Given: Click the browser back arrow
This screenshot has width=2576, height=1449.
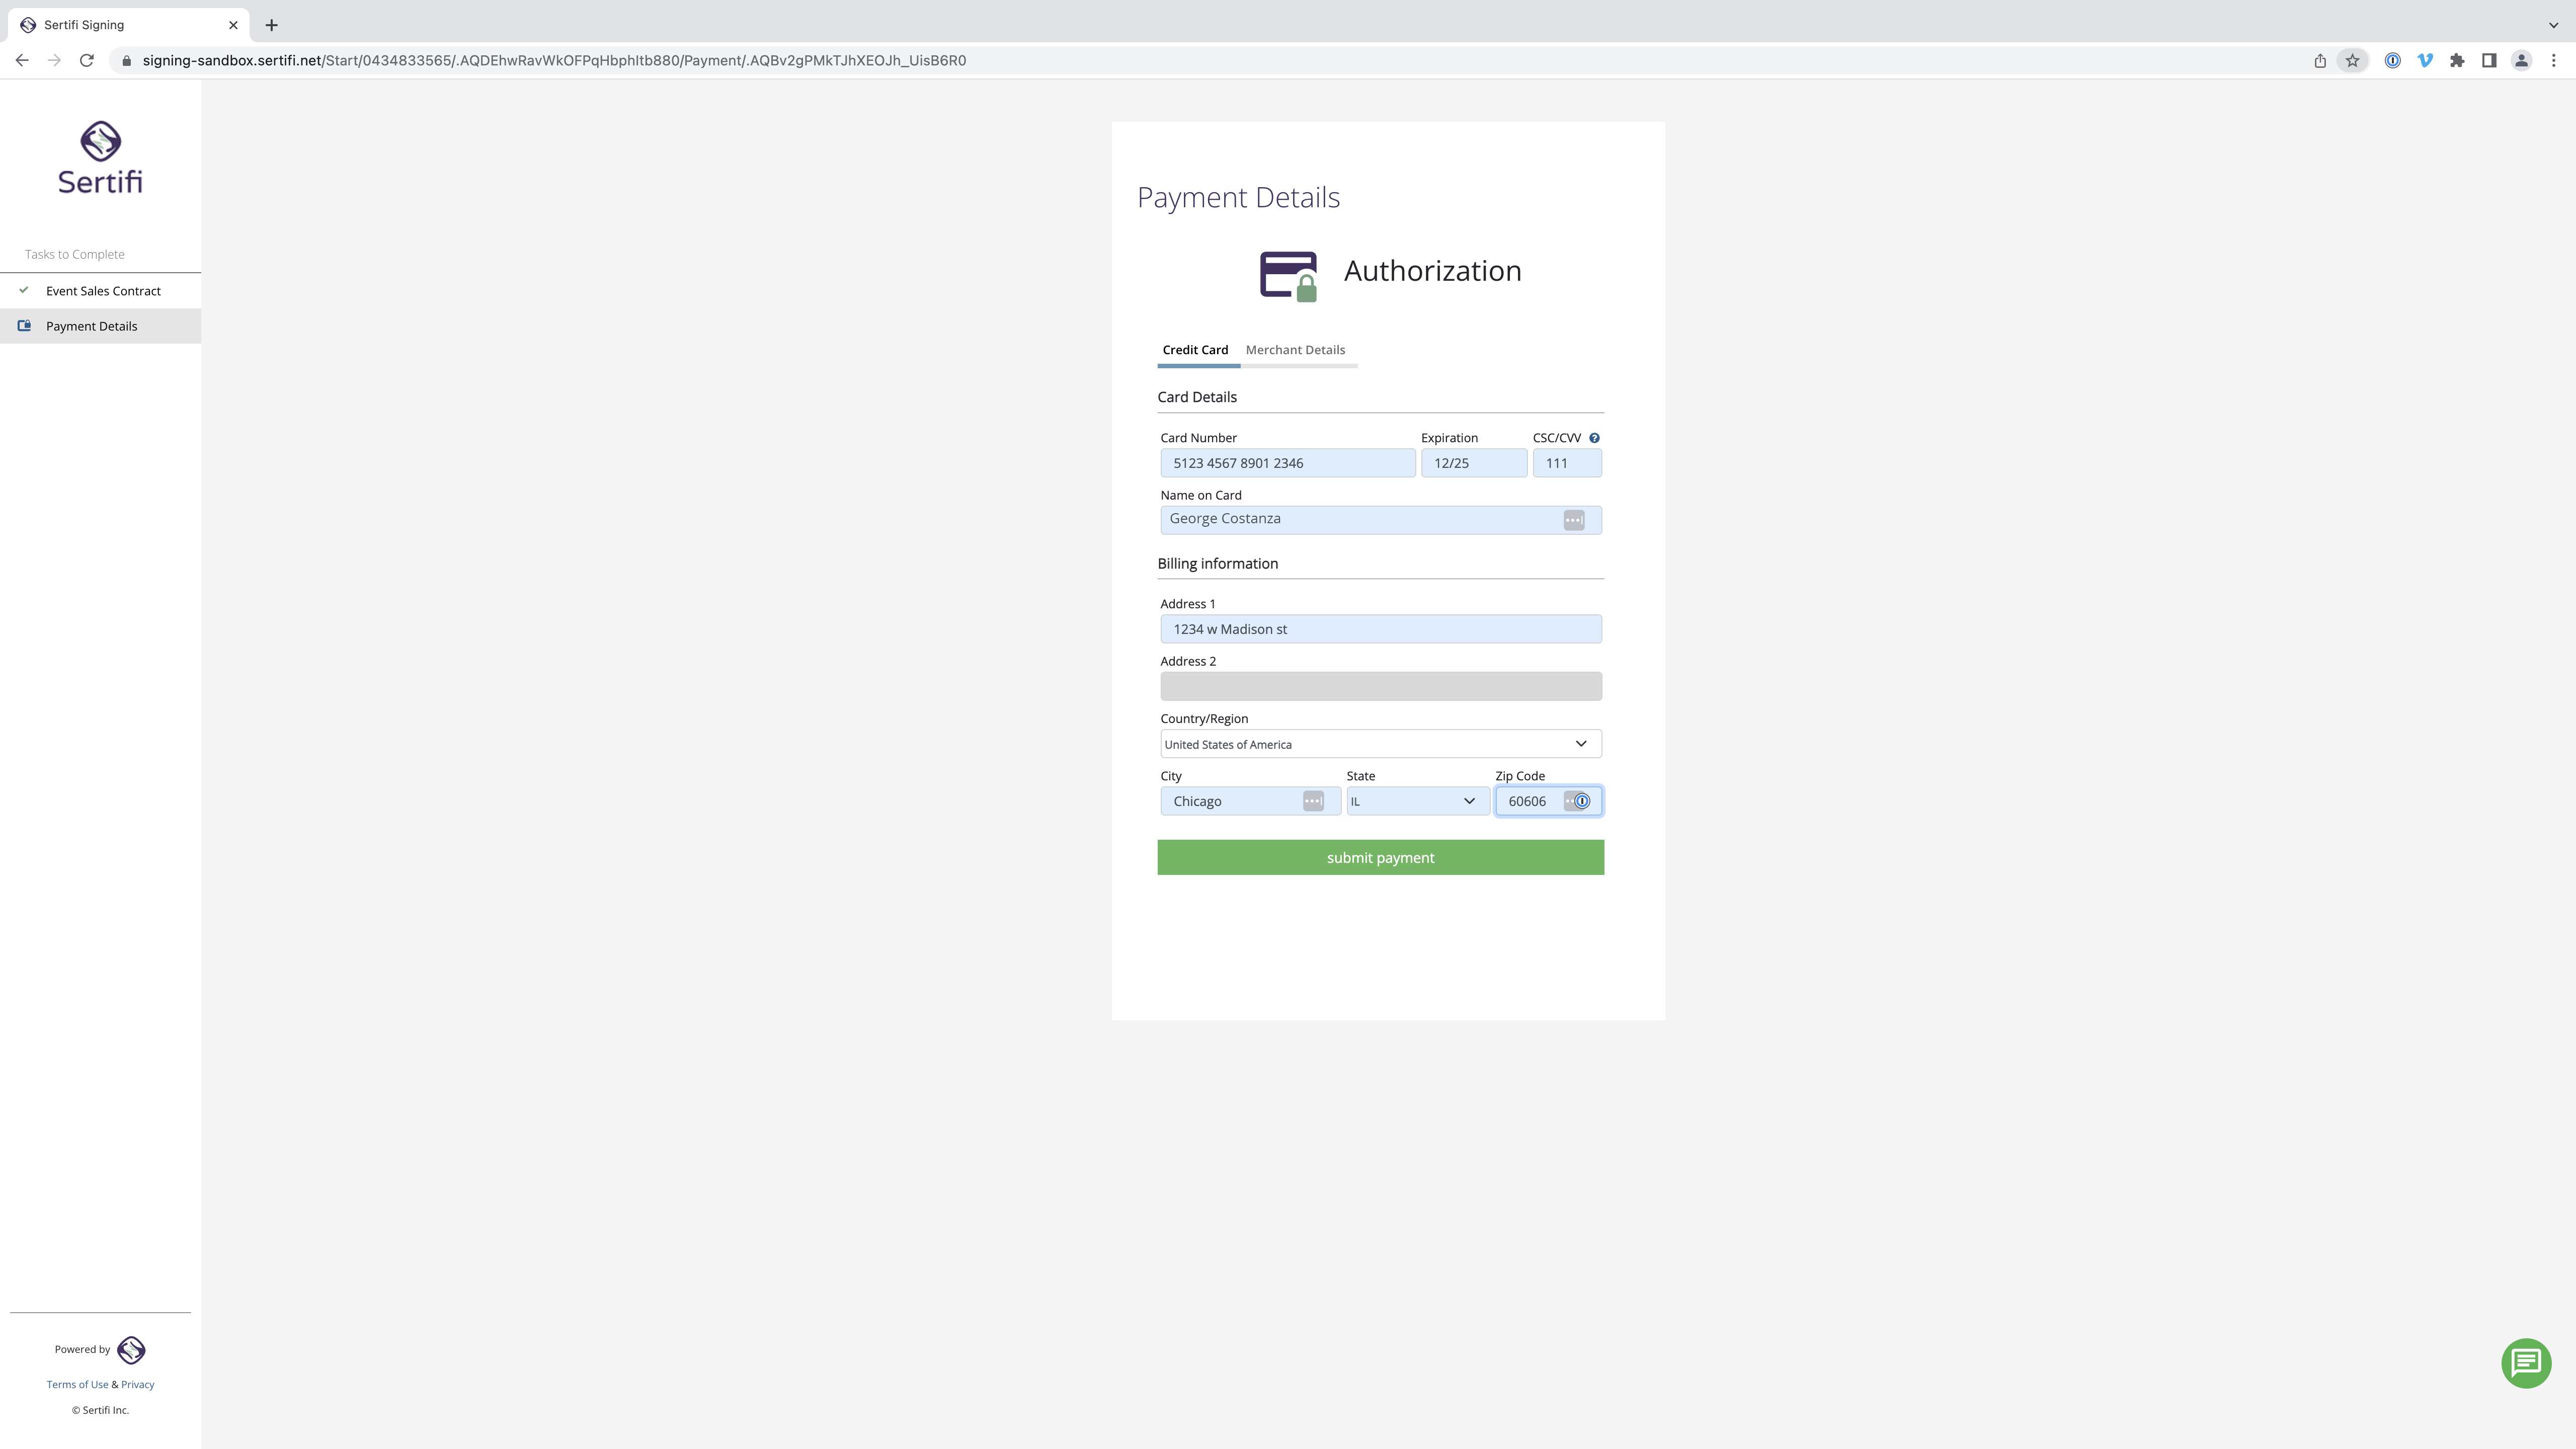Looking at the screenshot, I should [22, 60].
